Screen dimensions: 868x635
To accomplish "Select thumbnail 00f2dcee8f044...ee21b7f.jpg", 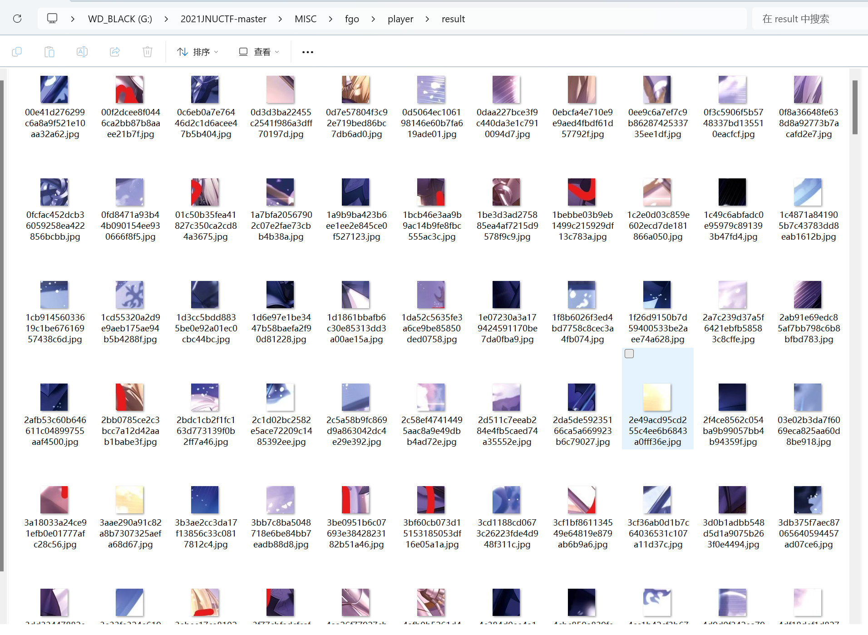I will (129, 89).
